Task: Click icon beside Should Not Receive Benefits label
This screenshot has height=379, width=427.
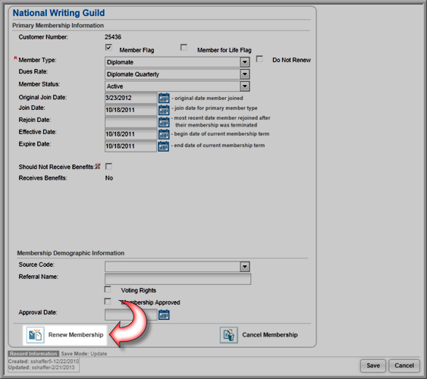Action: [98, 167]
